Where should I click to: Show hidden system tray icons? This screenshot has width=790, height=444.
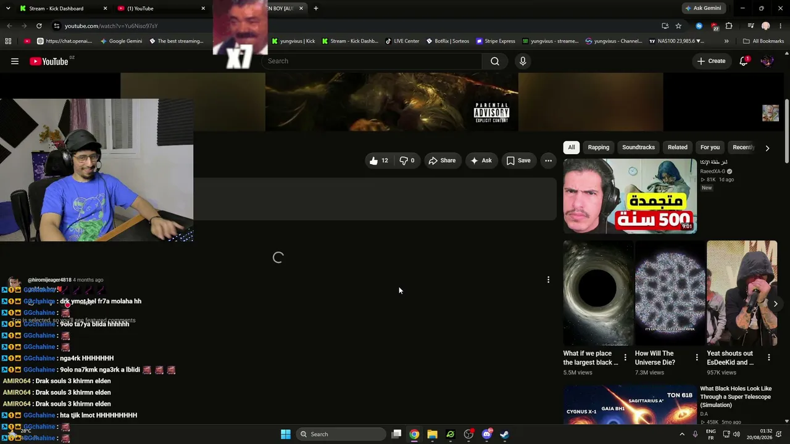pyautogui.click(x=682, y=434)
